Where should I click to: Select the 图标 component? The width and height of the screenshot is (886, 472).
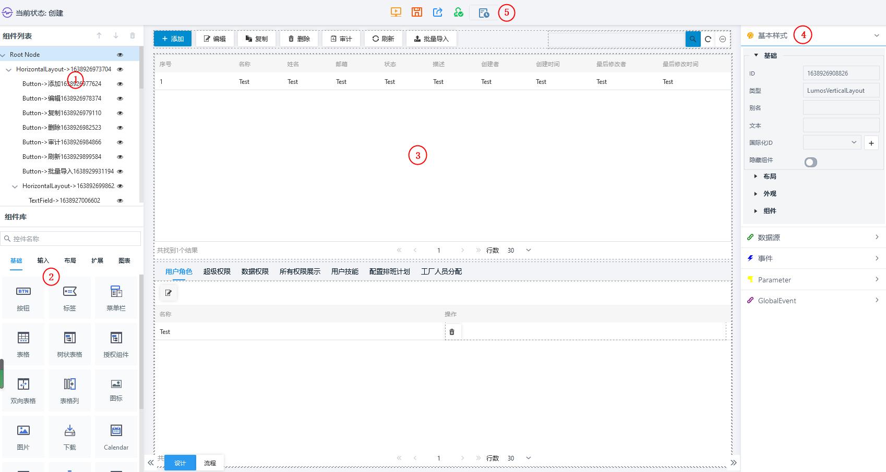(116, 391)
